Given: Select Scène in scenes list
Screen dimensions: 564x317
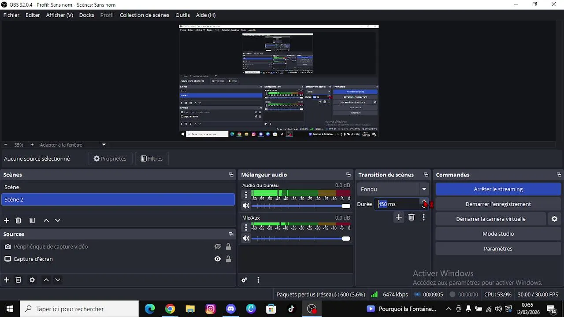Looking at the screenshot, I should coord(118,187).
